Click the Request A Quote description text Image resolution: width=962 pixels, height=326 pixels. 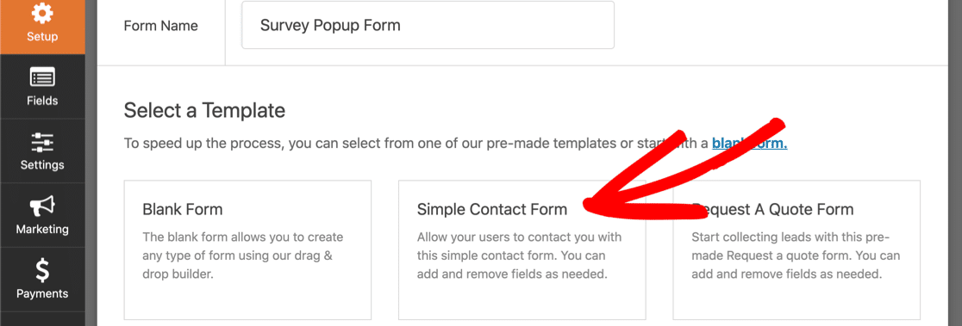[x=795, y=255]
